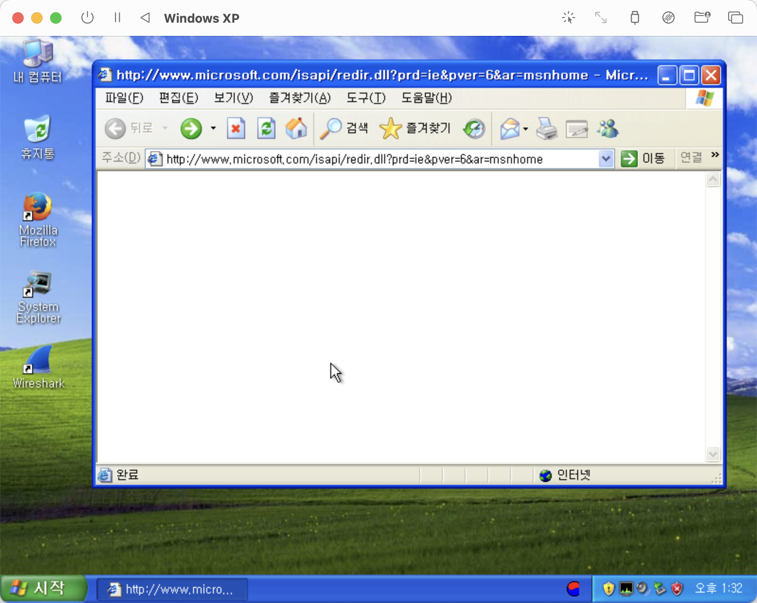Open the address bar URL dropdown
This screenshot has width=757, height=603.
pos(606,159)
